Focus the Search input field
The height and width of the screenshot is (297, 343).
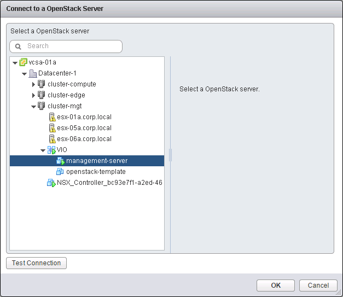pos(71,46)
